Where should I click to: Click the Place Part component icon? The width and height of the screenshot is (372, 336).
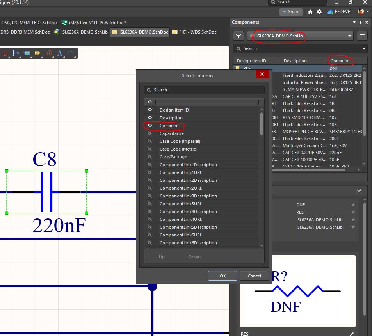(x=27, y=53)
